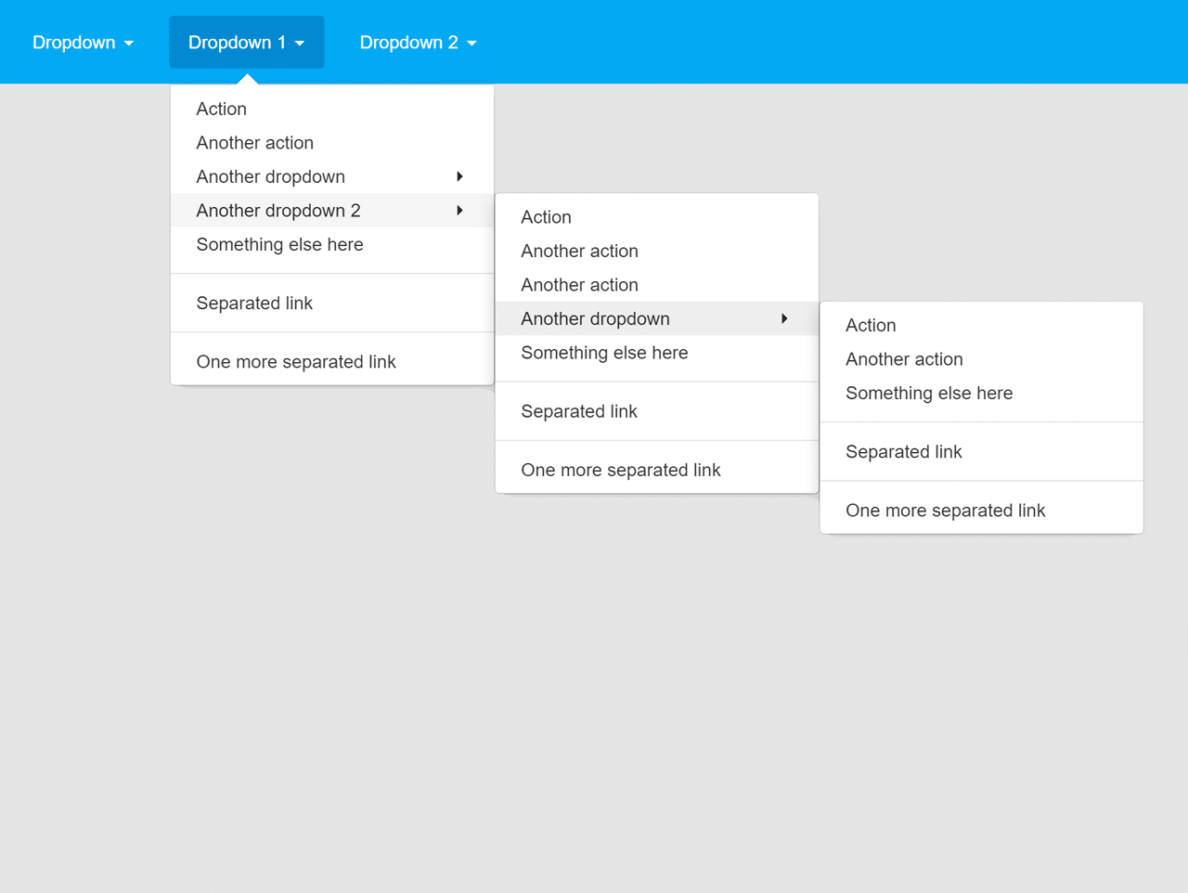Select "Action" in the third submenu
Screen dimensions: 1188x893
click(871, 325)
